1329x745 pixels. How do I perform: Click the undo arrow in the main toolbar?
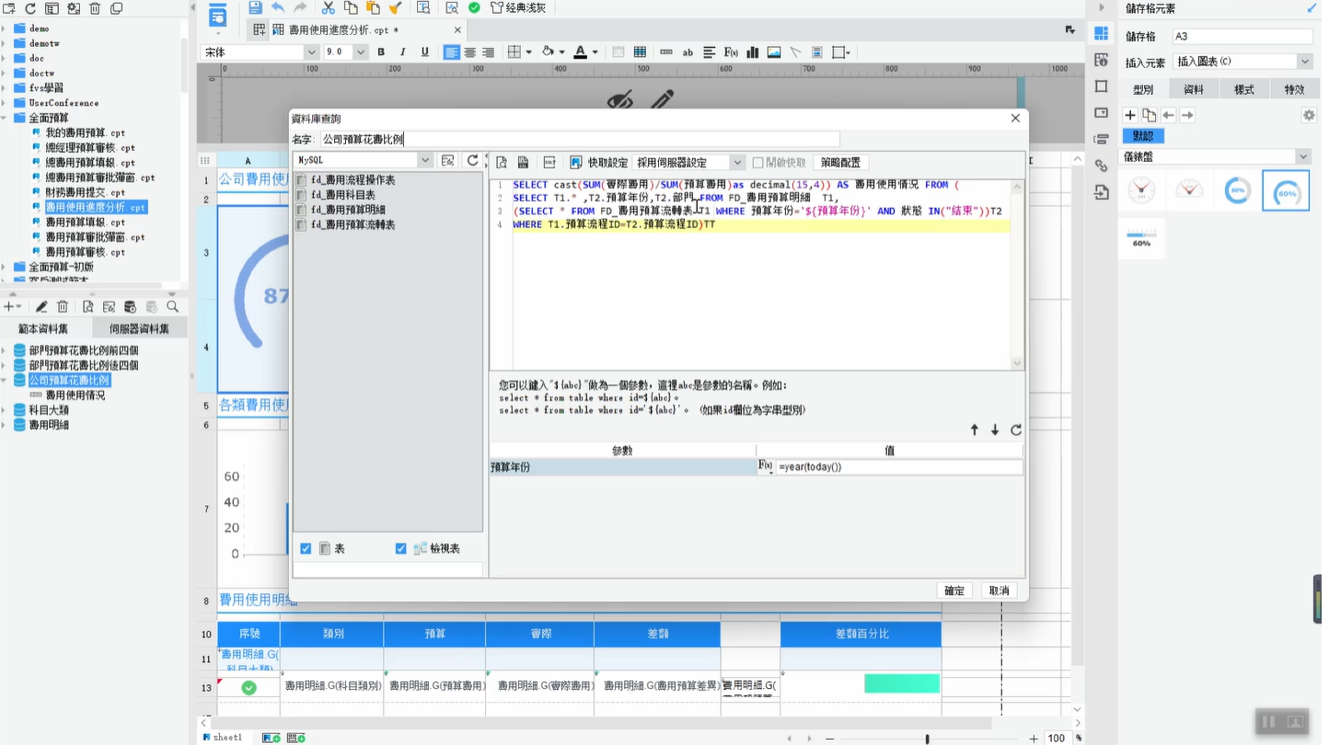tap(277, 8)
